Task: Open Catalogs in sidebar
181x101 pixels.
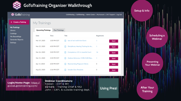Action: click(x=13, y=33)
